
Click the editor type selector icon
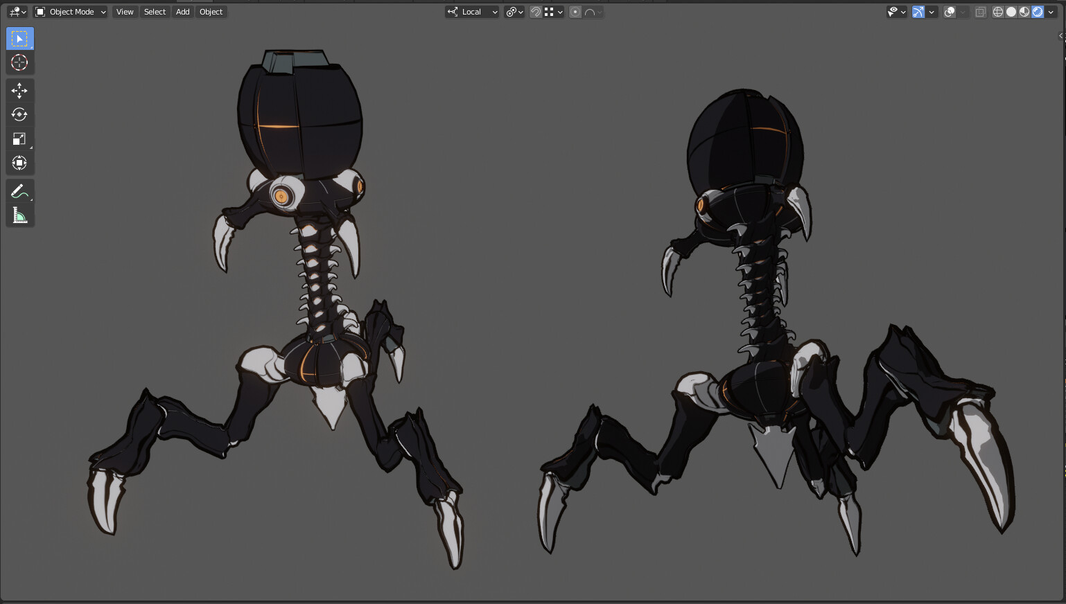pos(14,12)
